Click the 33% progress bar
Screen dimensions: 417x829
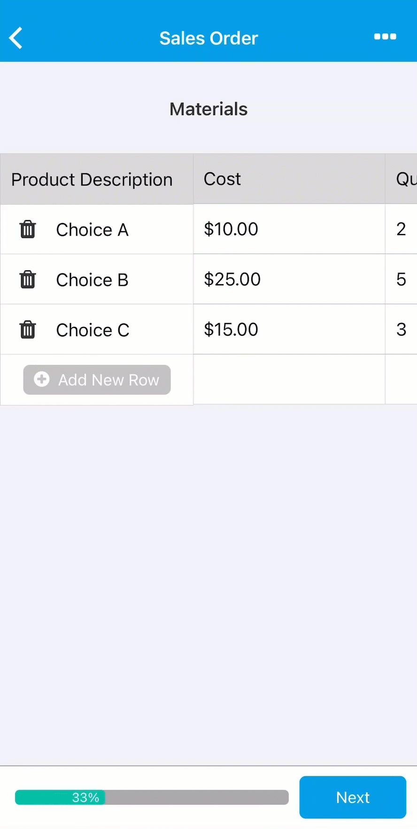[x=152, y=797]
